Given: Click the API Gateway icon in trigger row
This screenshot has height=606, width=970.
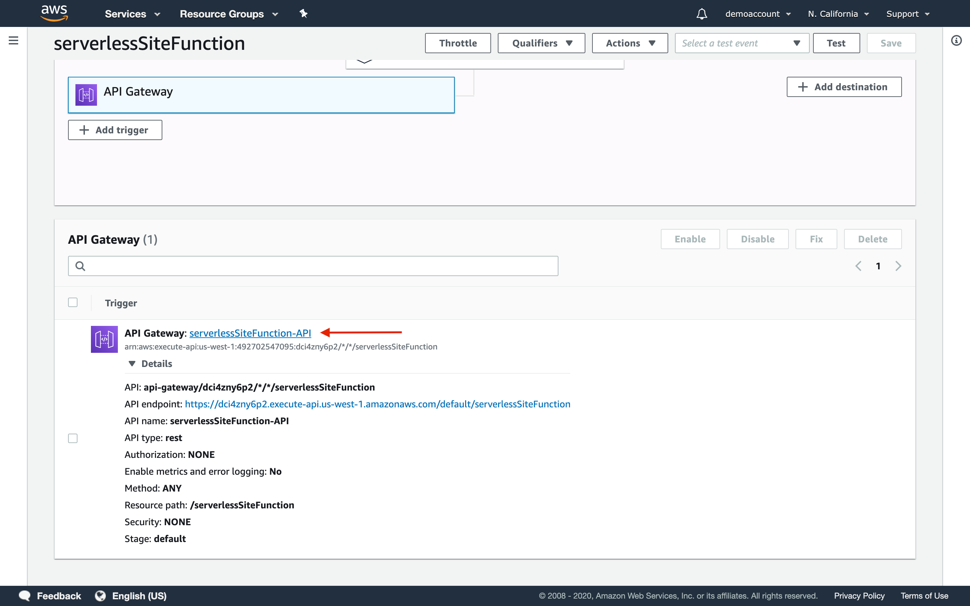Looking at the screenshot, I should coord(104,339).
